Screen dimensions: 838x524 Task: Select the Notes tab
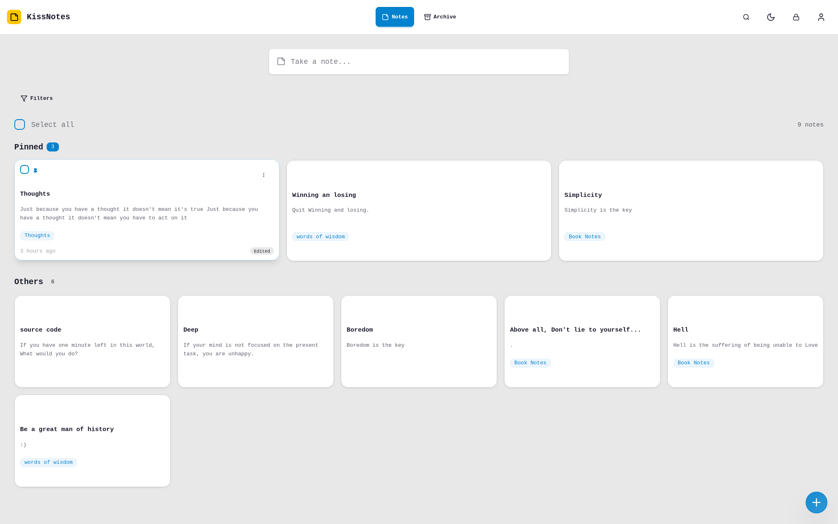pyautogui.click(x=394, y=17)
